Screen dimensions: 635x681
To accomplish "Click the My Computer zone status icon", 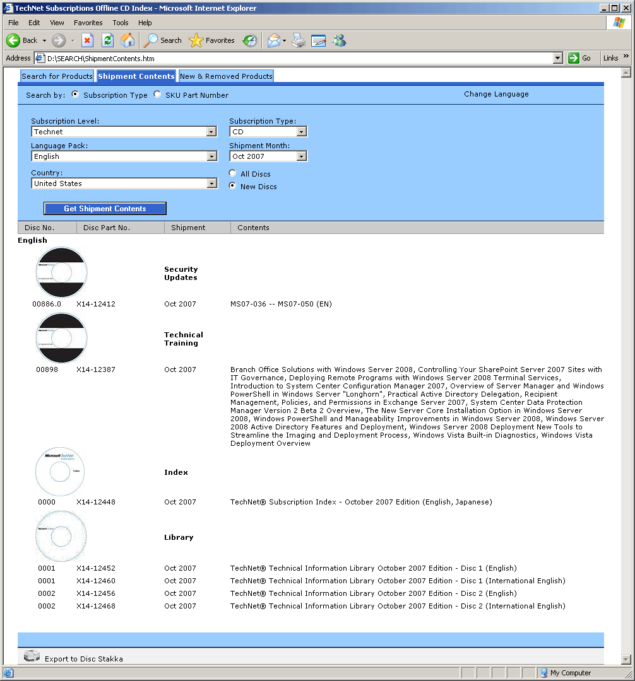I will pyautogui.click(x=543, y=673).
